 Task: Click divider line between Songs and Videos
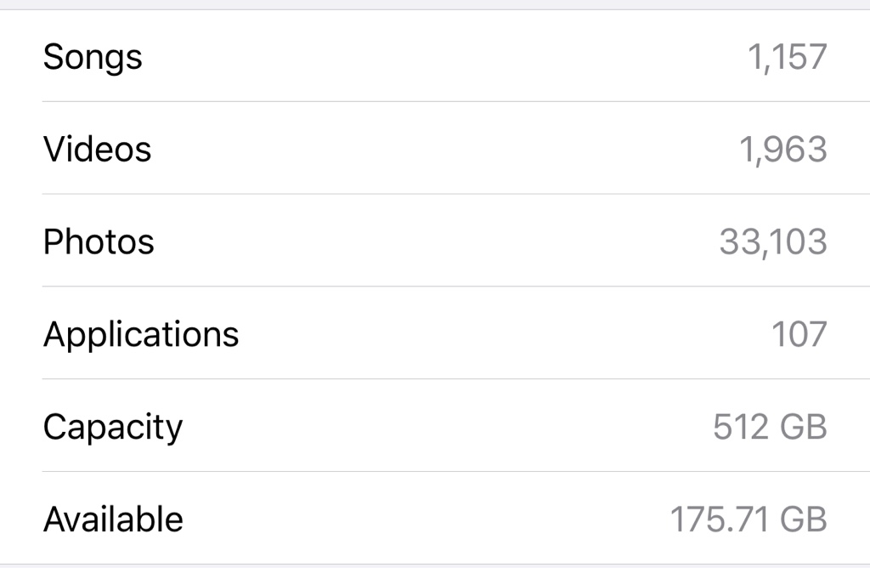point(456,101)
